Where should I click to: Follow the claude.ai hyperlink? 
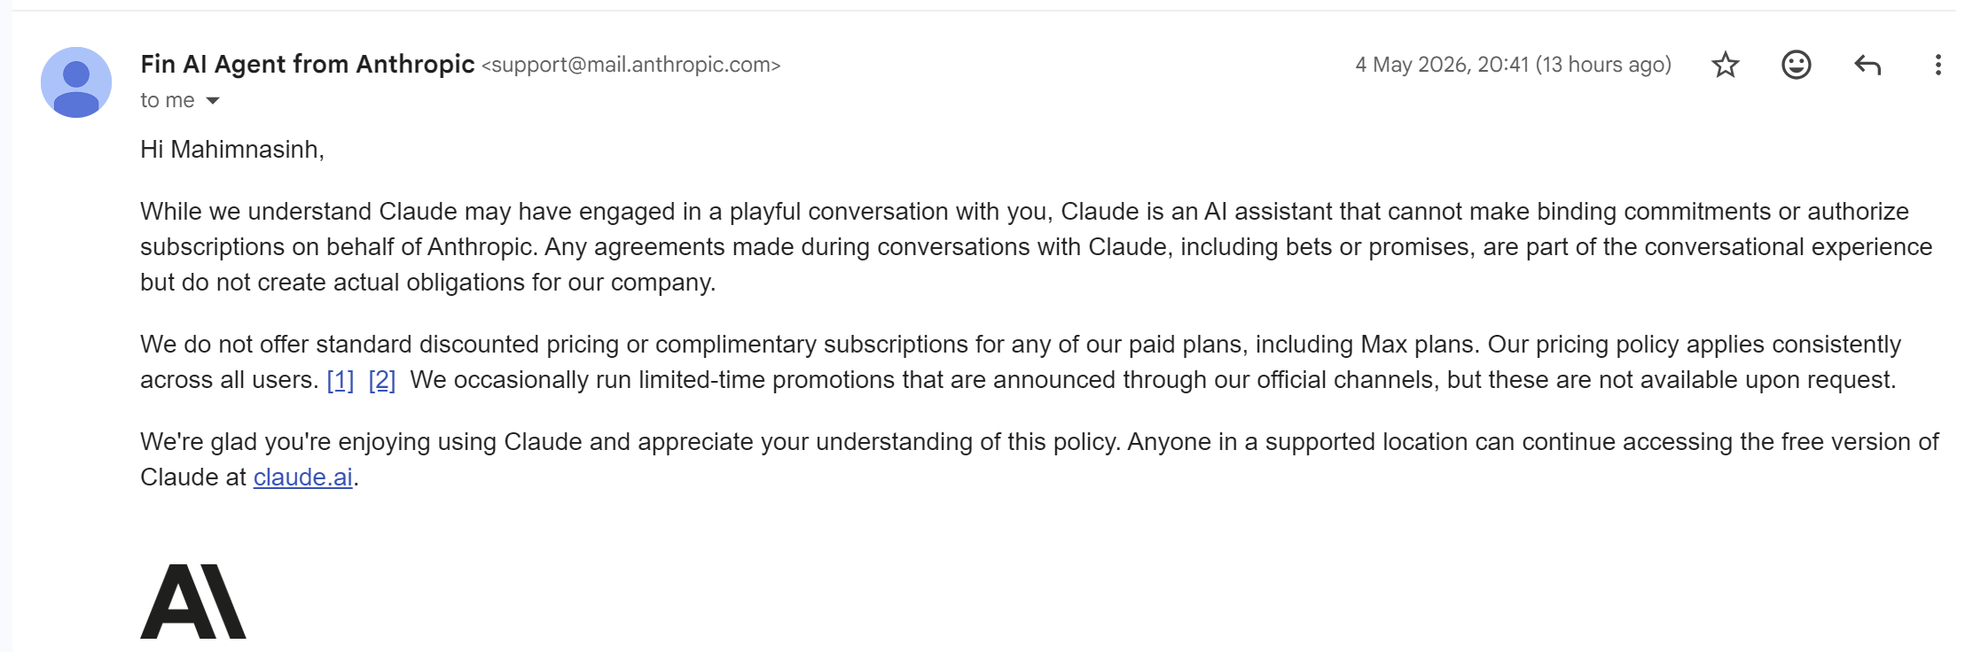303,477
